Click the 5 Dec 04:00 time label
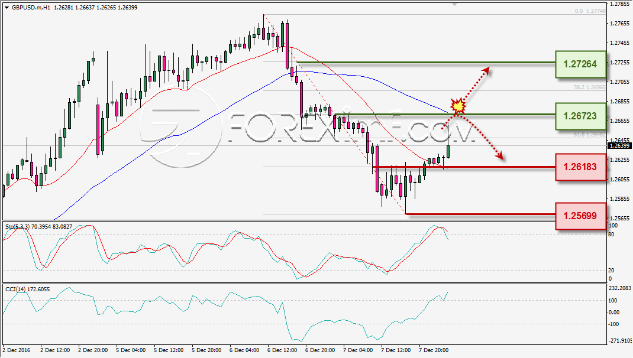Image resolution: width=633 pixels, height=358 pixels. (x=131, y=350)
